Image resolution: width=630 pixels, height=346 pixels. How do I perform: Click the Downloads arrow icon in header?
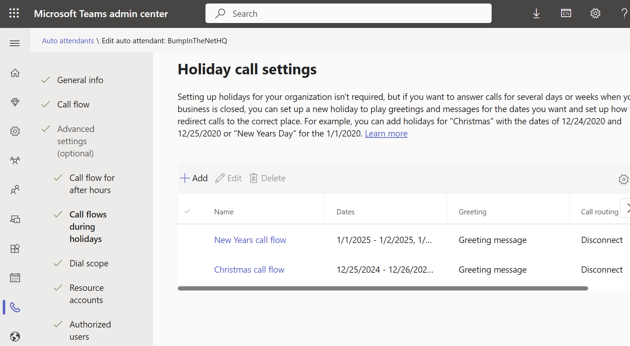[536, 14]
